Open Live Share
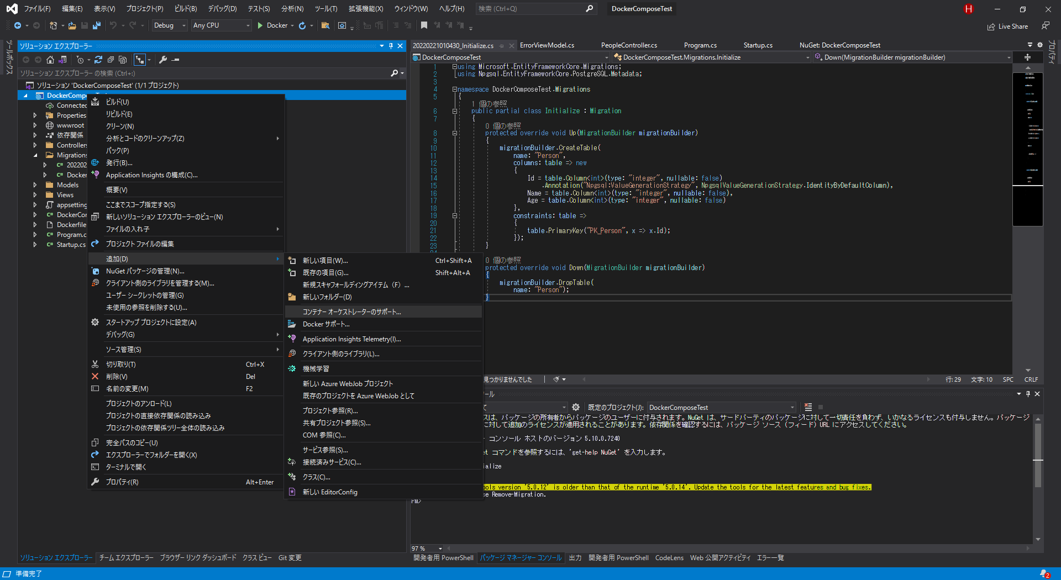 [x=1008, y=26]
